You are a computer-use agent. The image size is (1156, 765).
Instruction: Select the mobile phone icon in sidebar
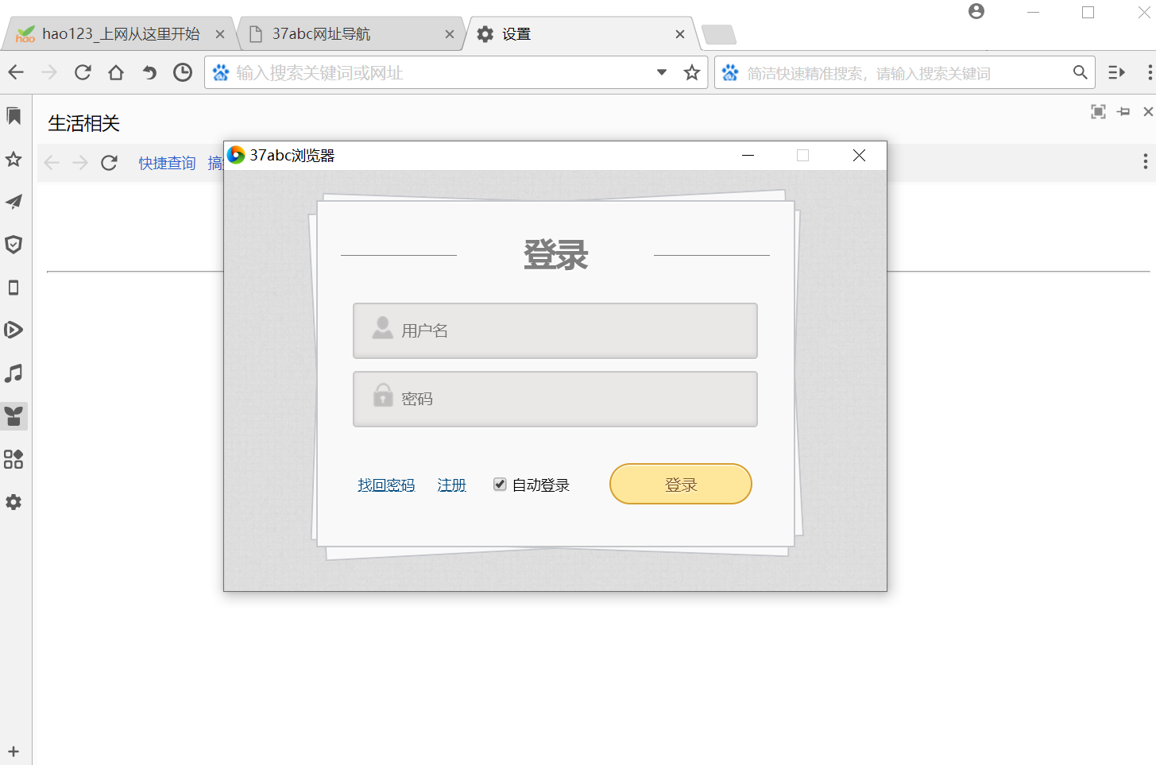14,288
